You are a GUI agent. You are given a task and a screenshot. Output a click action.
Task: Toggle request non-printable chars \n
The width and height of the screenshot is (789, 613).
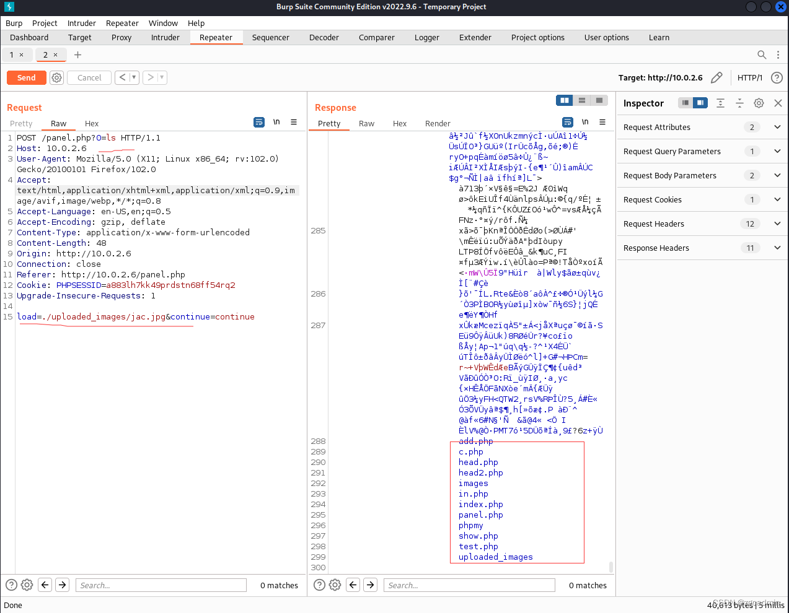coord(276,122)
